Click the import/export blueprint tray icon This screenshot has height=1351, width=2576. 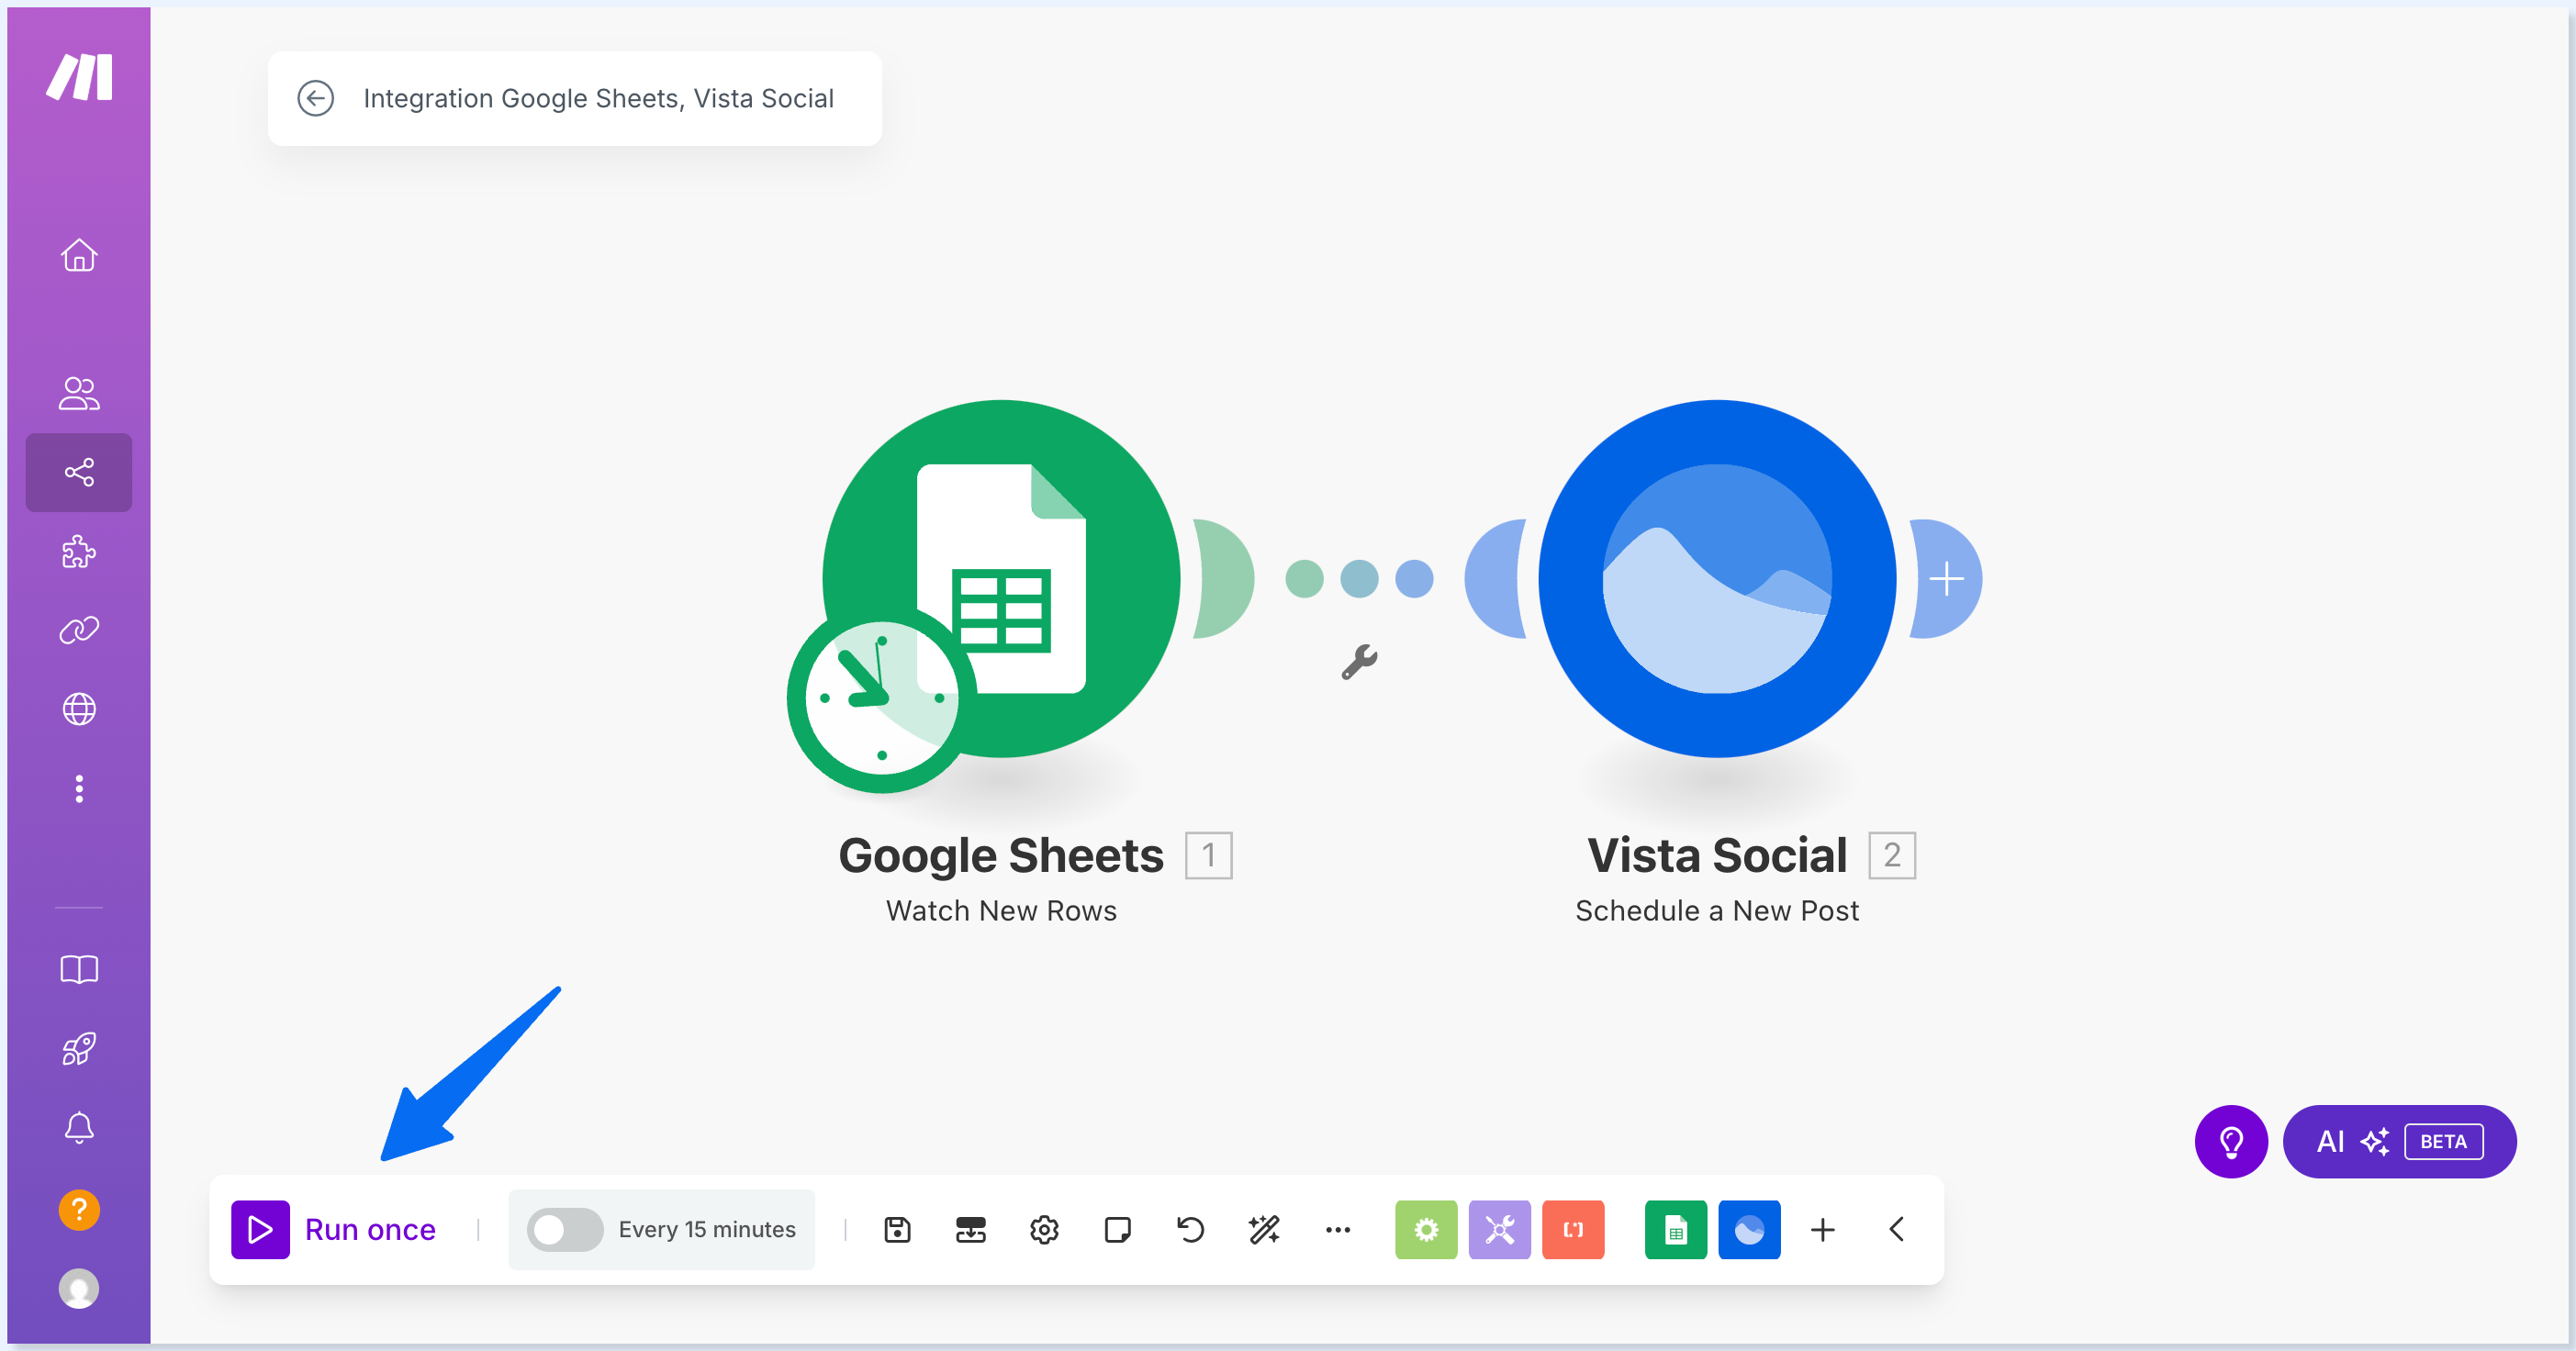(x=970, y=1229)
